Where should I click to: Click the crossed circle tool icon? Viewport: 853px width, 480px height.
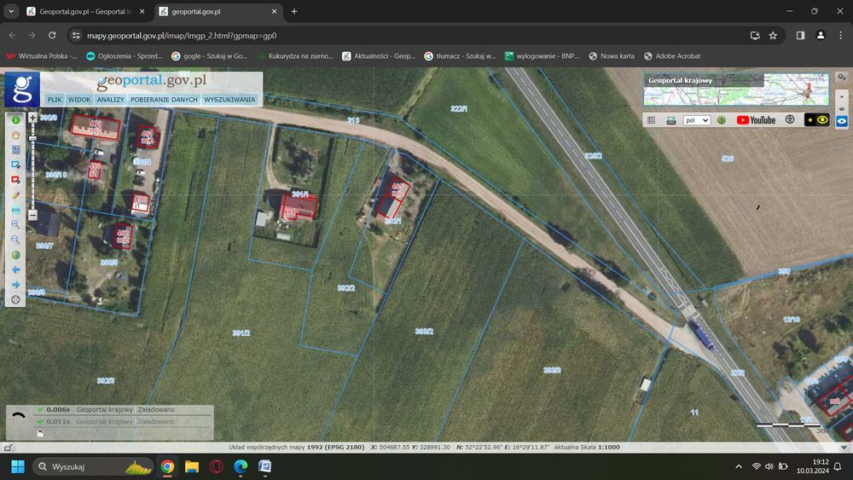pos(15,299)
